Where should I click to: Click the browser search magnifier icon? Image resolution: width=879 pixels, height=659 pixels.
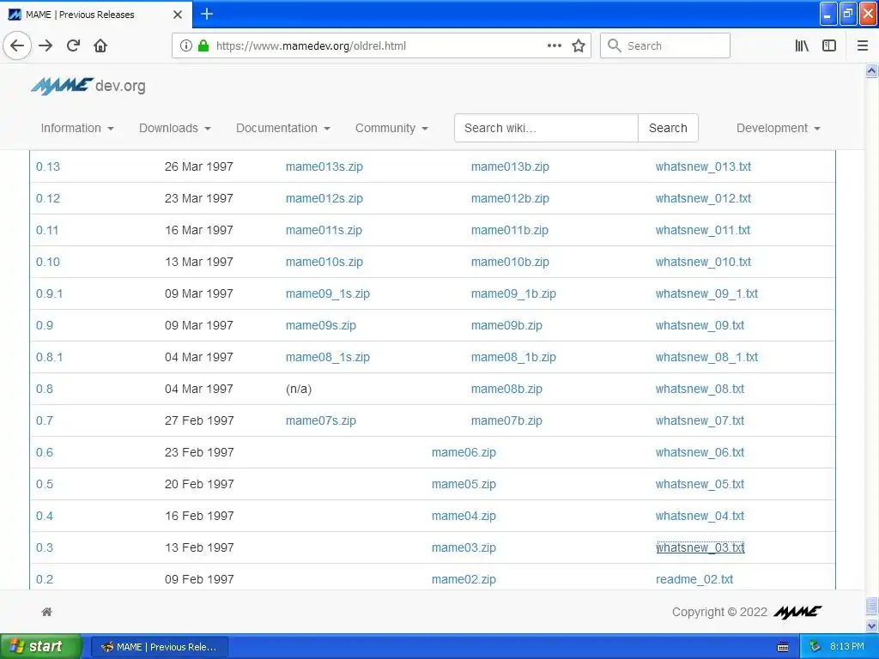[x=615, y=46]
